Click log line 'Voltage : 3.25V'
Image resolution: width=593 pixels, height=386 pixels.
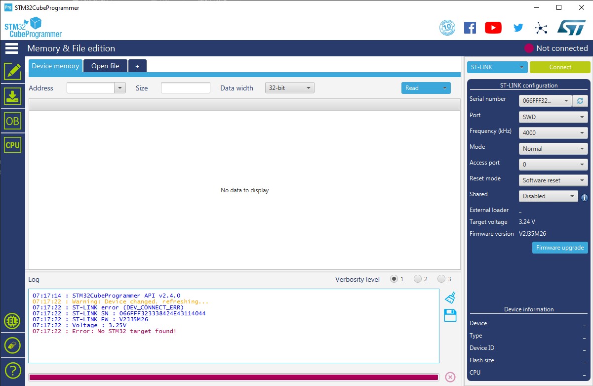[x=79, y=325]
